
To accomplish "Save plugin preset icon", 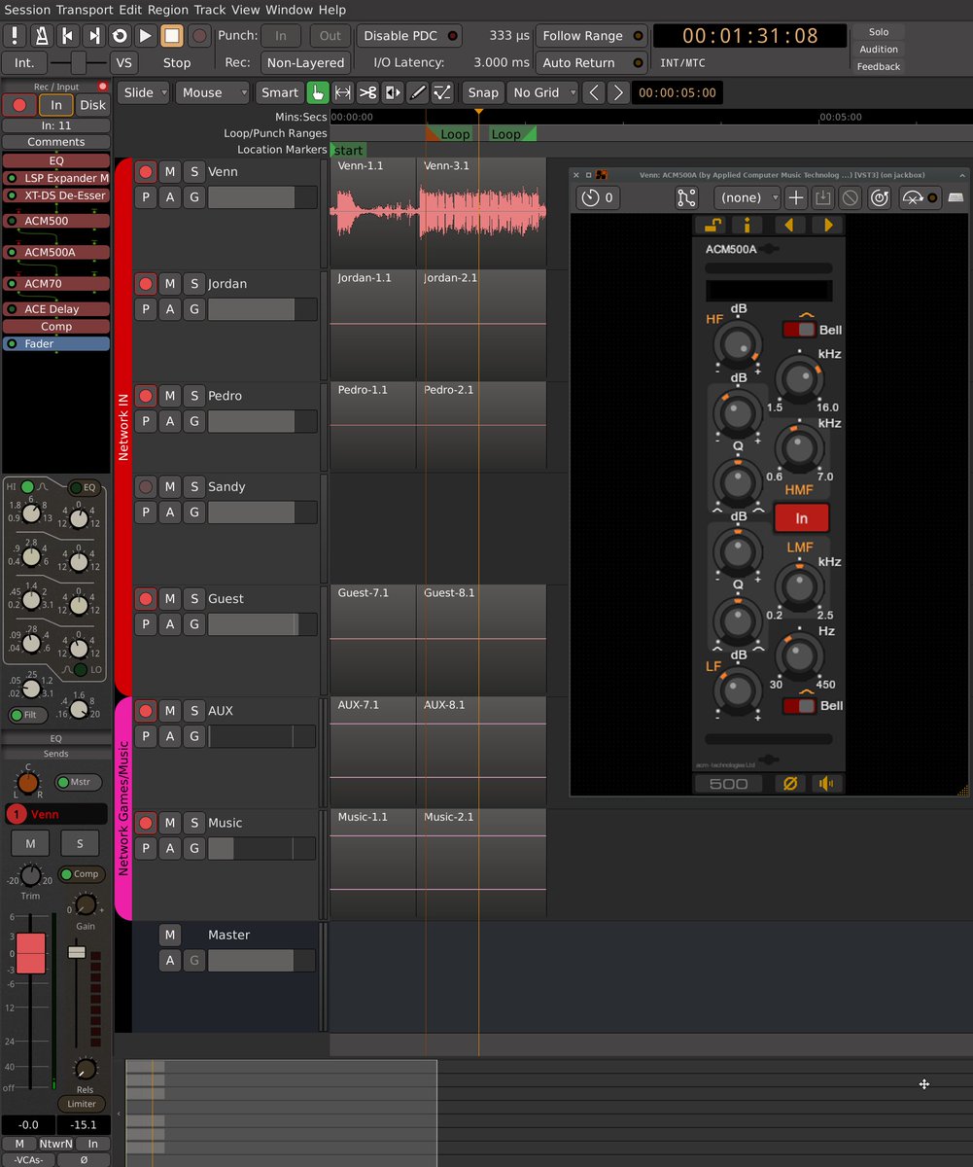I will click(x=822, y=197).
